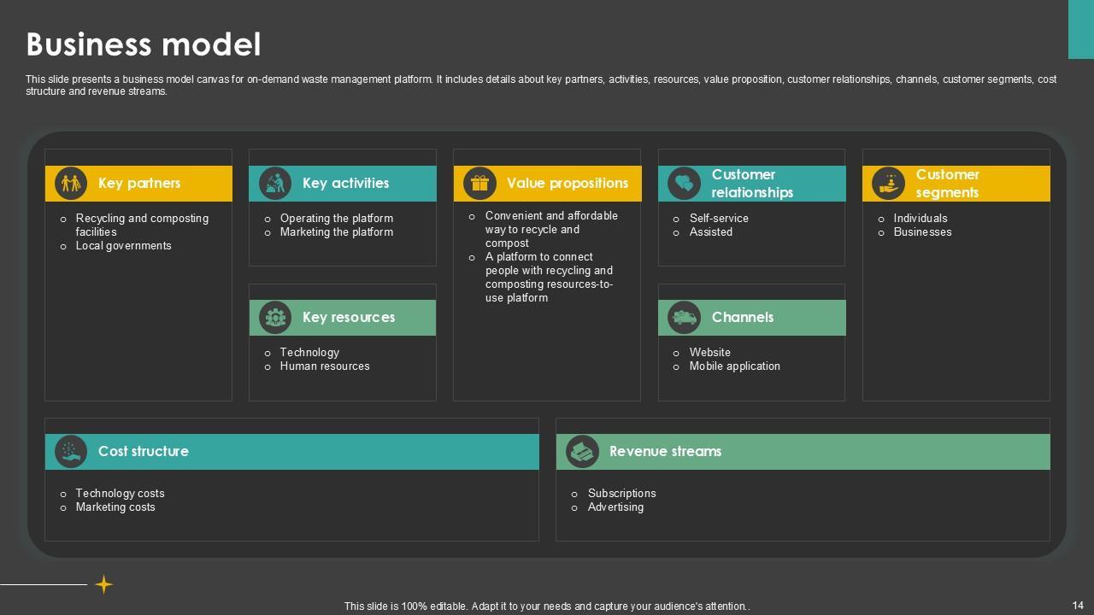The height and width of the screenshot is (615, 1094).
Task: Select the Value propositions header text
Action: tap(567, 184)
